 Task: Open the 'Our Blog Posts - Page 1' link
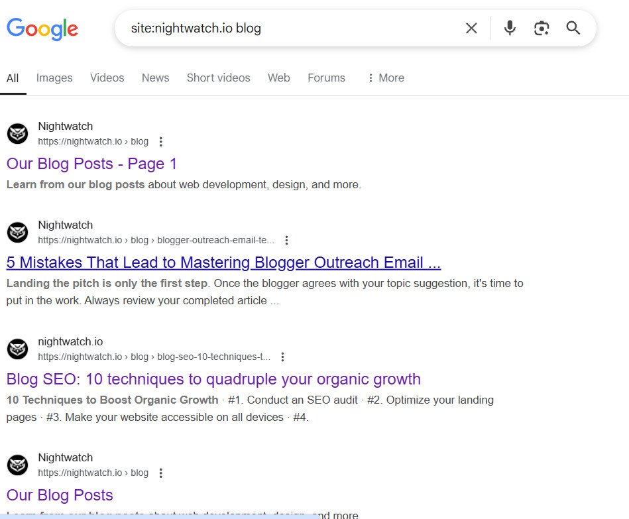[91, 164]
